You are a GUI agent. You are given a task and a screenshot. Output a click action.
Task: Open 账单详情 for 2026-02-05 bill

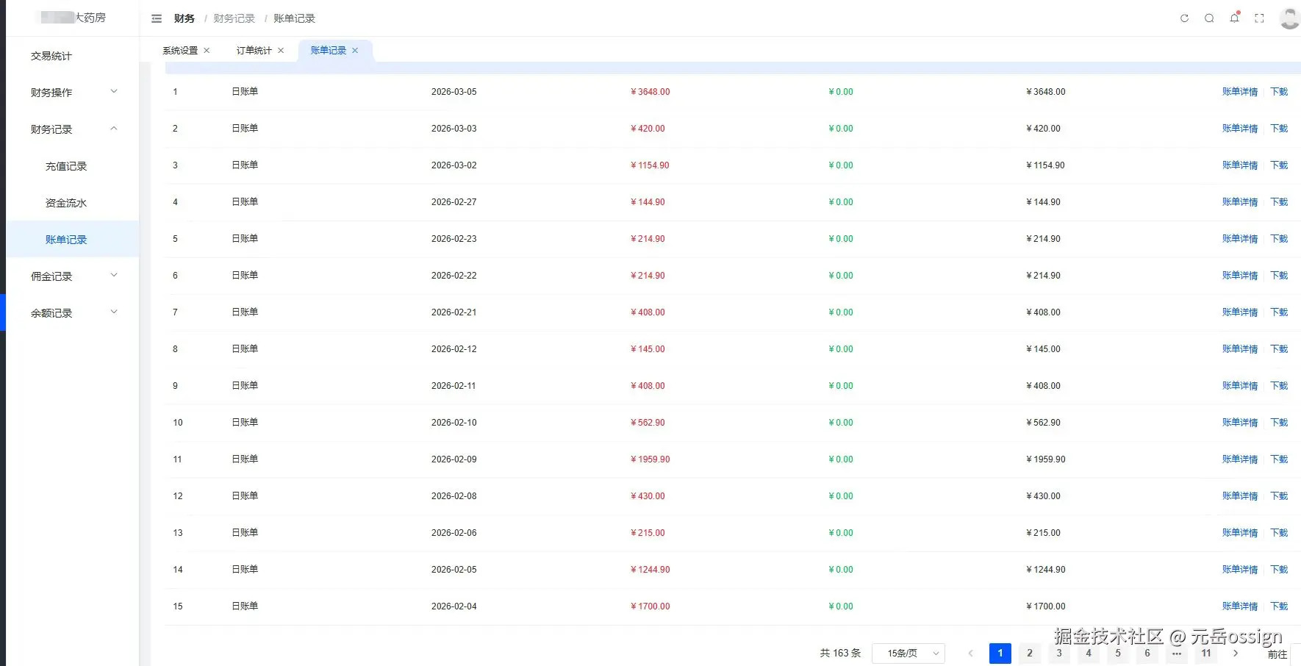pos(1240,570)
